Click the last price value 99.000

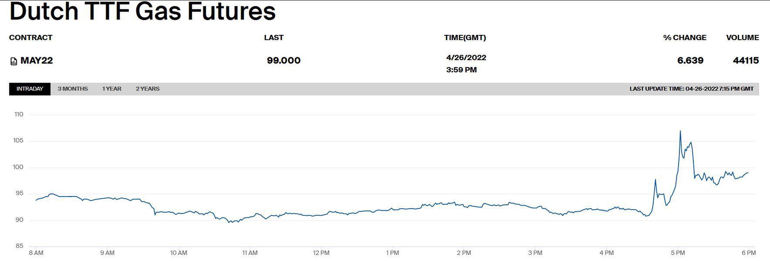click(x=284, y=61)
